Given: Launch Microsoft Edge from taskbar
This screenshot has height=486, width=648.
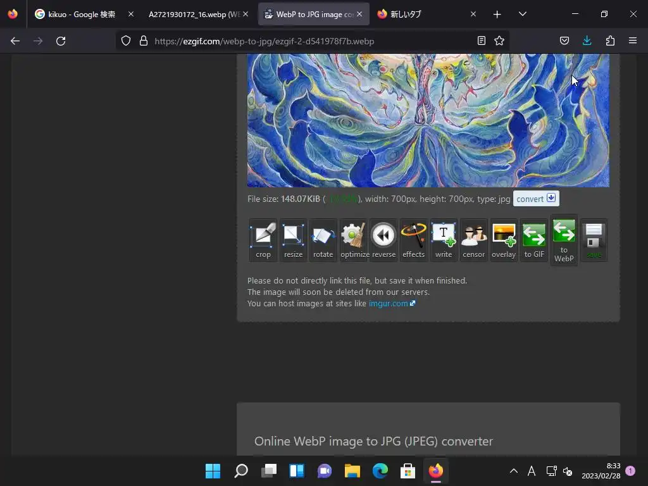Looking at the screenshot, I should pos(380,471).
